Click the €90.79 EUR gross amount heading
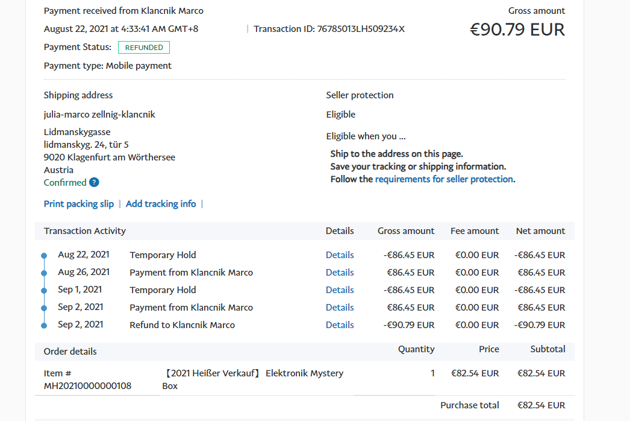The width and height of the screenshot is (630, 421). point(517,30)
